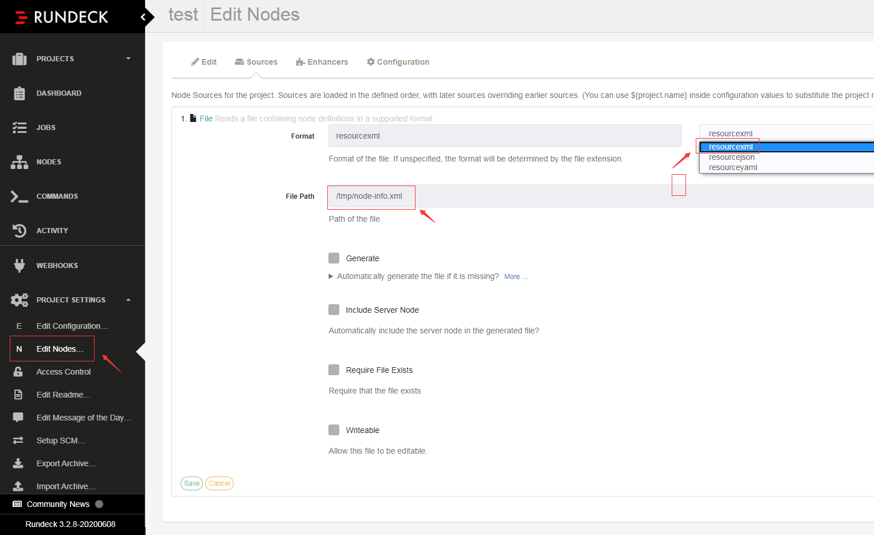Image resolution: width=874 pixels, height=535 pixels.
Task: Switch to the Enhancers tab
Action: point(322,62)
